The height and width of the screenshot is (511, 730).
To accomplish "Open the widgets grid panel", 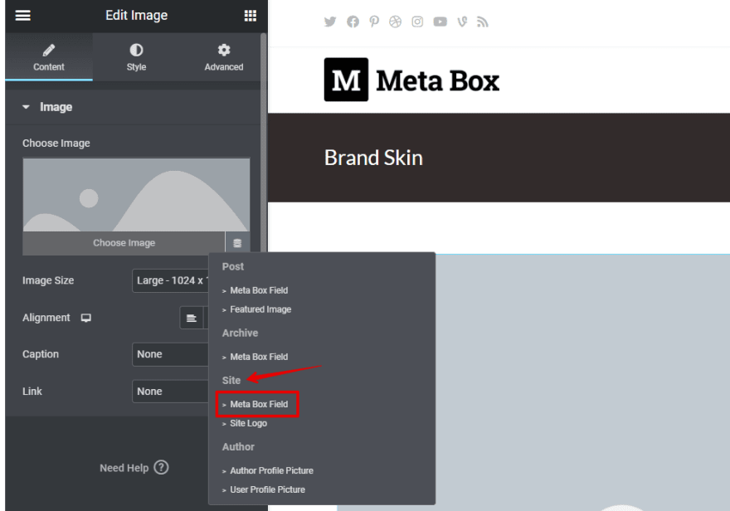I will [251, 16].
